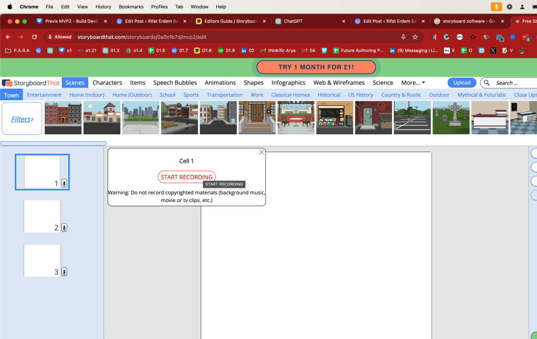Choose the School scene category

coord(167,95)
